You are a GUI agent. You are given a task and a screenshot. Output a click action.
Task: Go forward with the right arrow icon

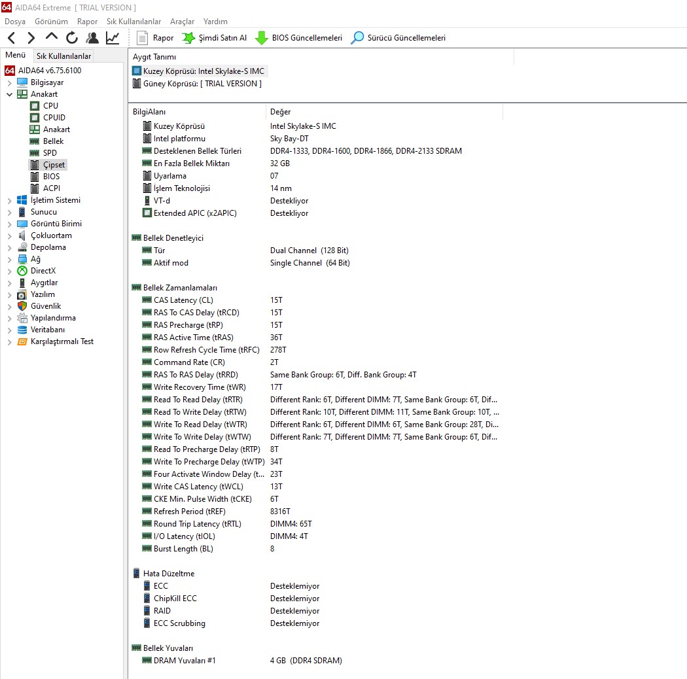31,38
